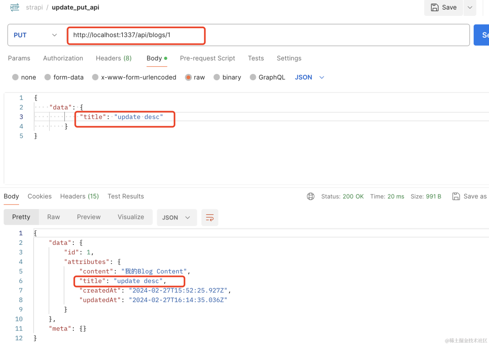Switch to the Authorization tab
The width and height of the screenshot is (489, 345).
63,58
